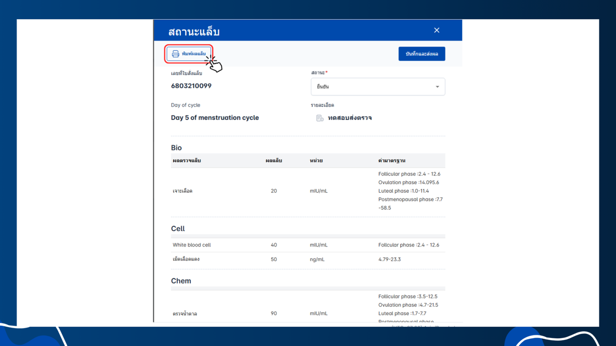Click the "Follicular phase :3.5-12.5" reference line
Screen dimensions: 616x346
408,297
